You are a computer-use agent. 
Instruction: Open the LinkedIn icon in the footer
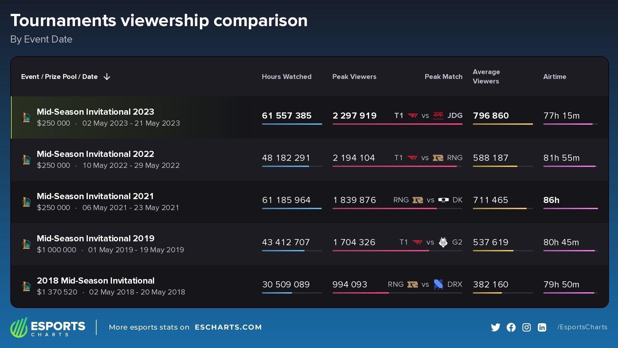click(x=542, y=327)
